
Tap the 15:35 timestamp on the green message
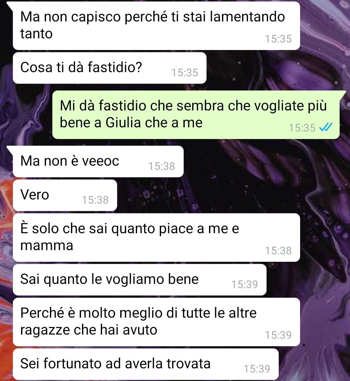[x=302, y=128]
